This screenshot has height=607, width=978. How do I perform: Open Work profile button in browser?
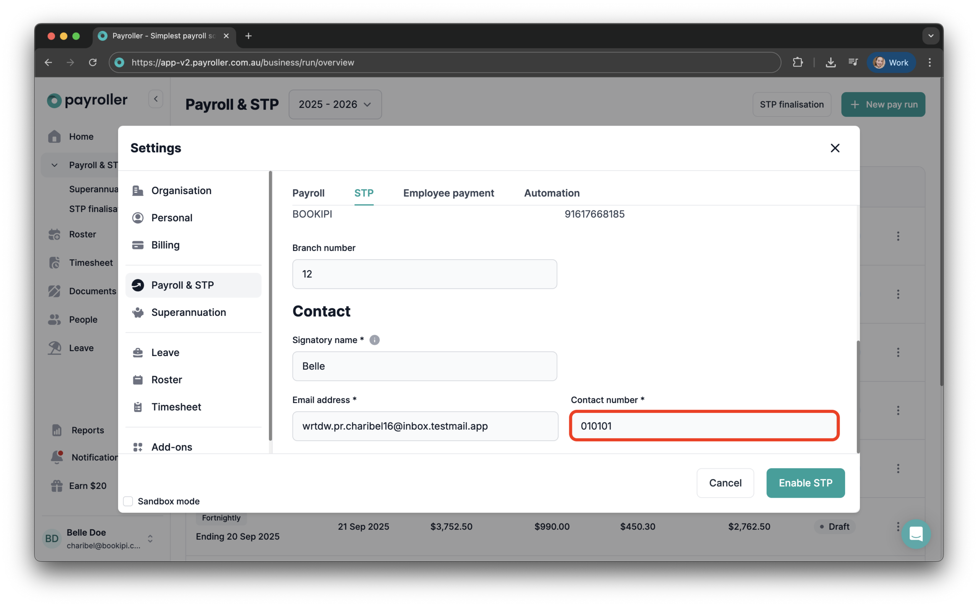(891, 62)
